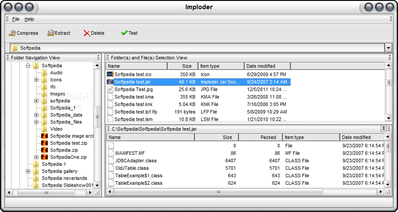Select the Softpedia test.lpf.lfp file row
The width and height of the screenshot is (398, 212).
(x=198, y=112)
